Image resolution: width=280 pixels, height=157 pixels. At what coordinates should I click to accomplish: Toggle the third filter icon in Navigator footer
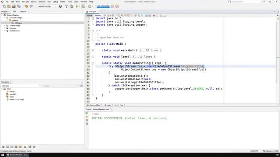(x=12, y=147)
